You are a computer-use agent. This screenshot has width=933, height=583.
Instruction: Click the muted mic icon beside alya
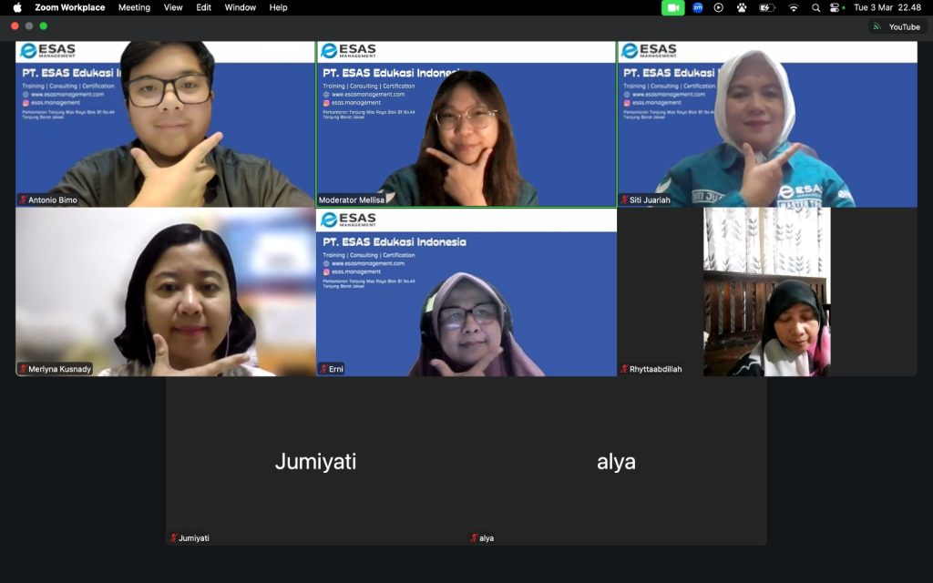[x=474, y=538]
